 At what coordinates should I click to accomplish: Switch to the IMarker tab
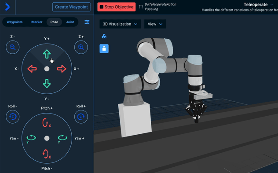click(x=37, y=22)
